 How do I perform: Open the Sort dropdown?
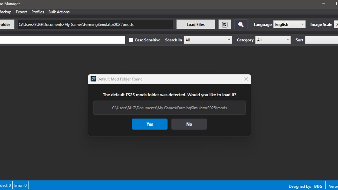pyautogui.click(x=322, y=40)
